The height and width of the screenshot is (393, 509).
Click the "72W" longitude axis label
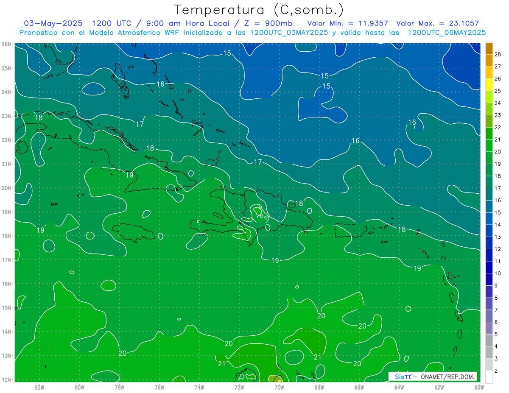coord(239,387)
